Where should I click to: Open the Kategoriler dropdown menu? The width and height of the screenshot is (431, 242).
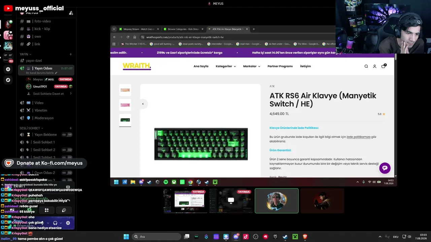point(226,66)
